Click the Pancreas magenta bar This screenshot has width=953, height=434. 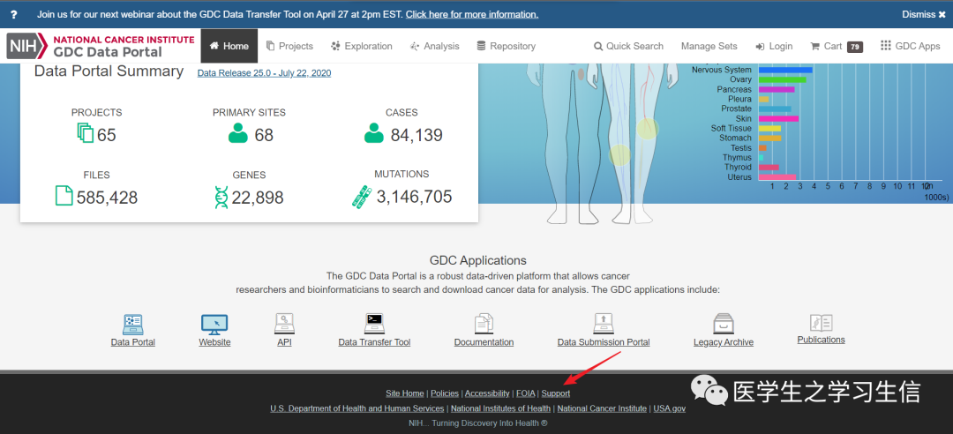tap(777, 89)
